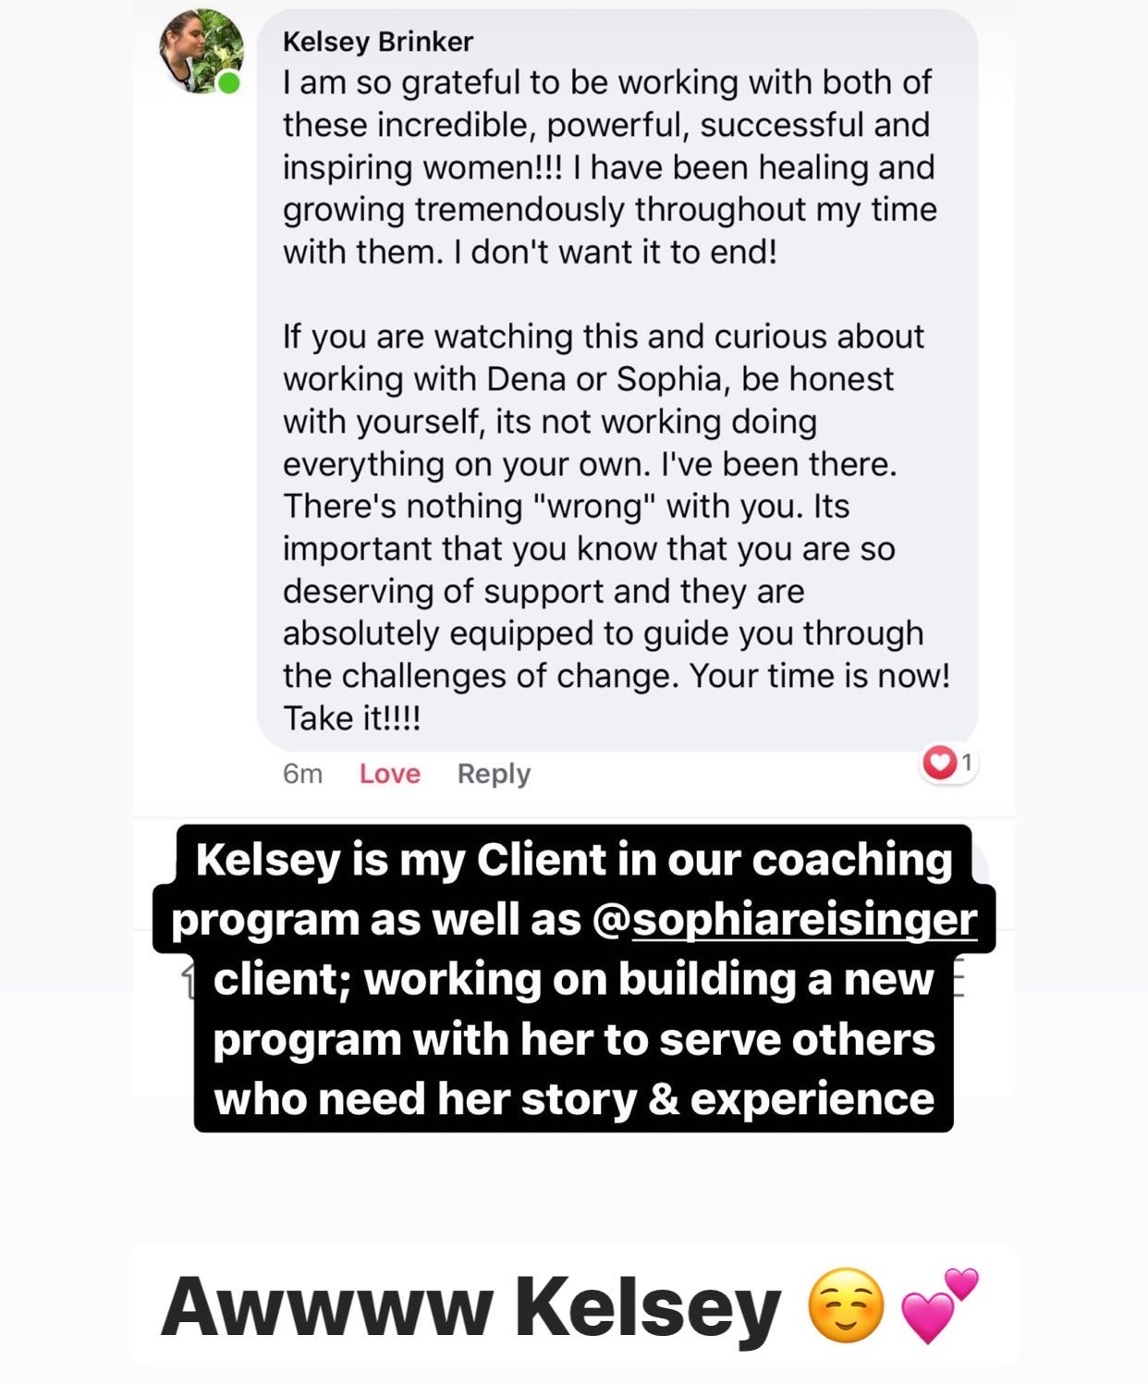
Task: Click the green online status dot
Action: coord(228,83)
